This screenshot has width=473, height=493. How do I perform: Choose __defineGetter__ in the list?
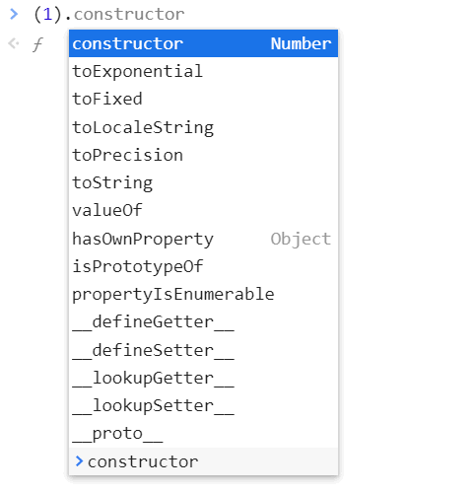203,322
